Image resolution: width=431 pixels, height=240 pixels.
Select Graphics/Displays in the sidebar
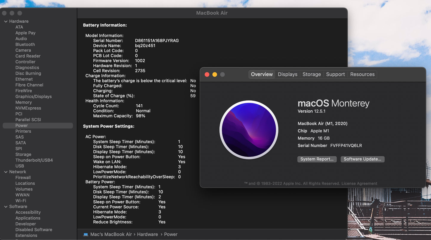[x=33, y=97]
